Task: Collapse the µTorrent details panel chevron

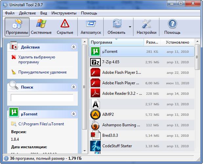Action: pos(73,114)
